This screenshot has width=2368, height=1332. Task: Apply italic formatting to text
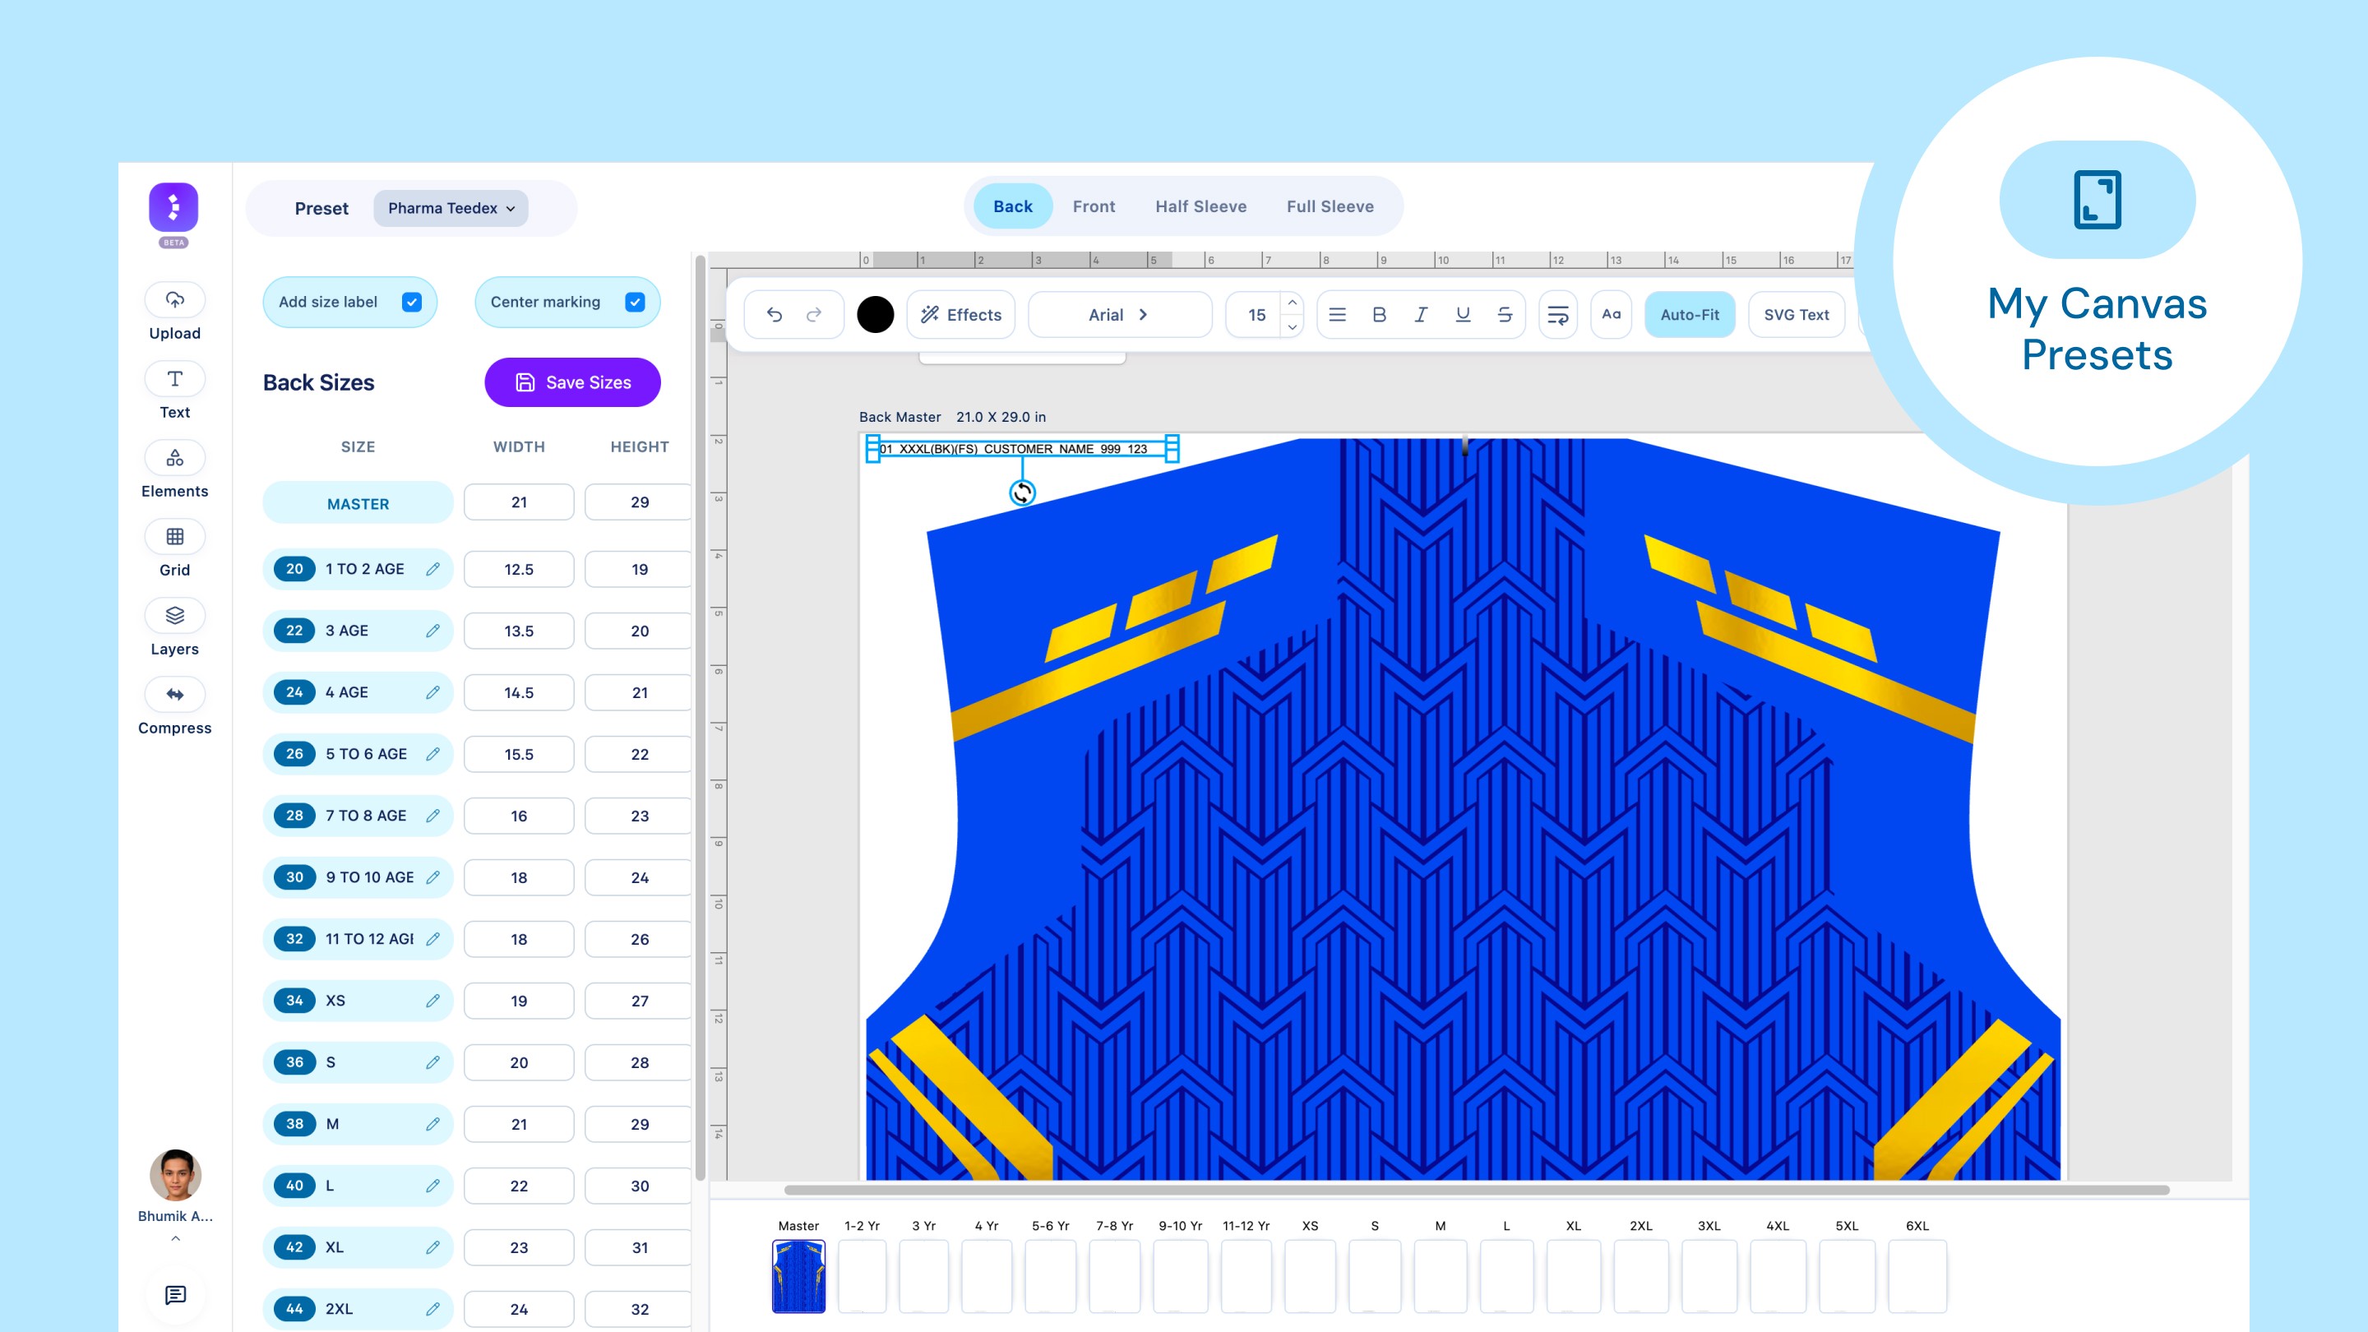click(1421, 314)
